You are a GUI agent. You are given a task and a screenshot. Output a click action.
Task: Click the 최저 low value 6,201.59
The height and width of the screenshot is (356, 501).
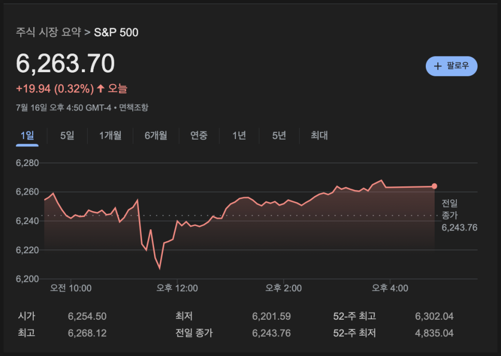[271, 317]
